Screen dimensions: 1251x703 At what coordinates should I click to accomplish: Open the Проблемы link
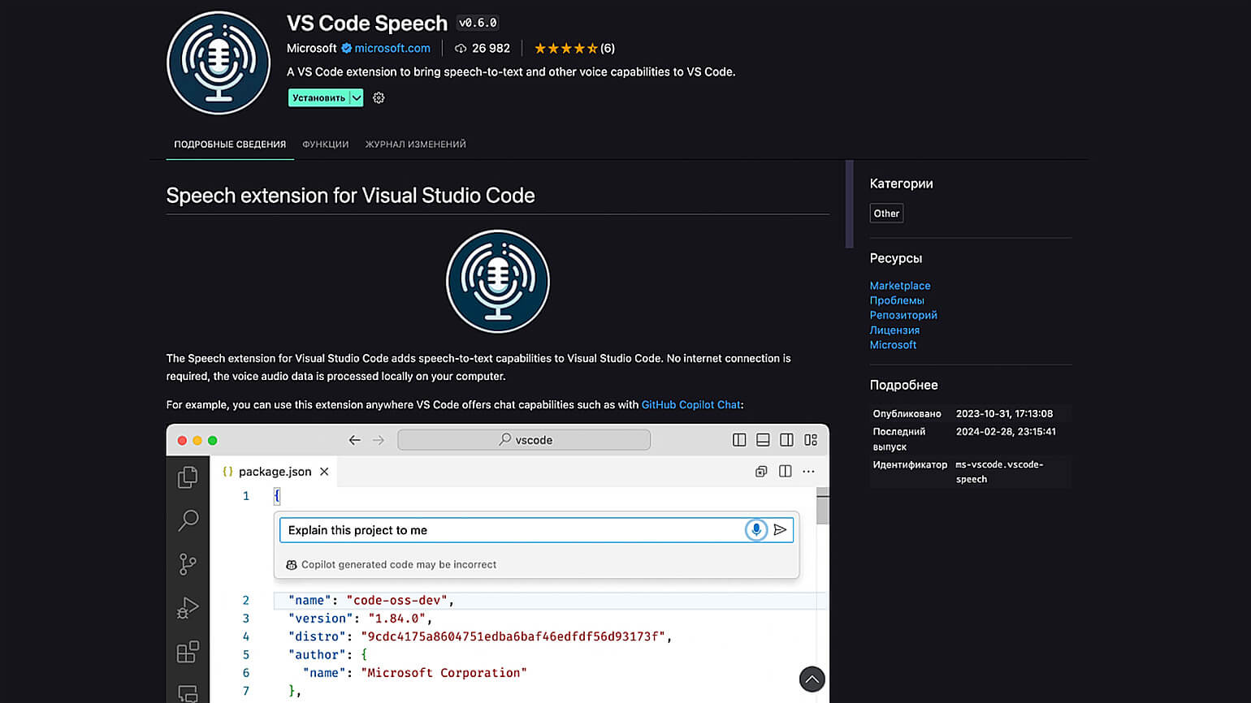(897, 300)
